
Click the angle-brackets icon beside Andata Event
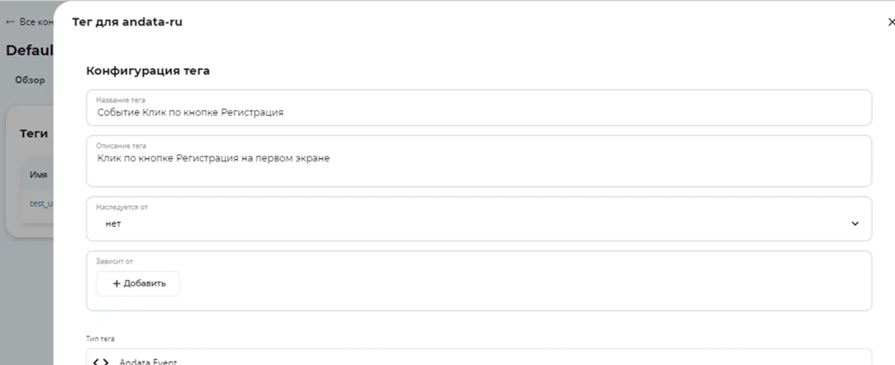coord(101,362)
